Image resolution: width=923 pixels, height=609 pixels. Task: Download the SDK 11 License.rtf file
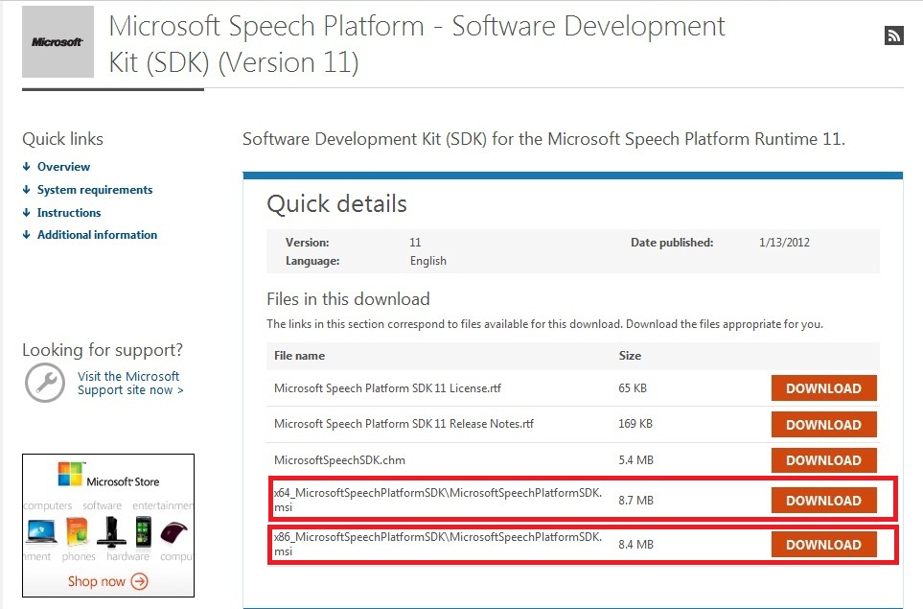(823, 388)
